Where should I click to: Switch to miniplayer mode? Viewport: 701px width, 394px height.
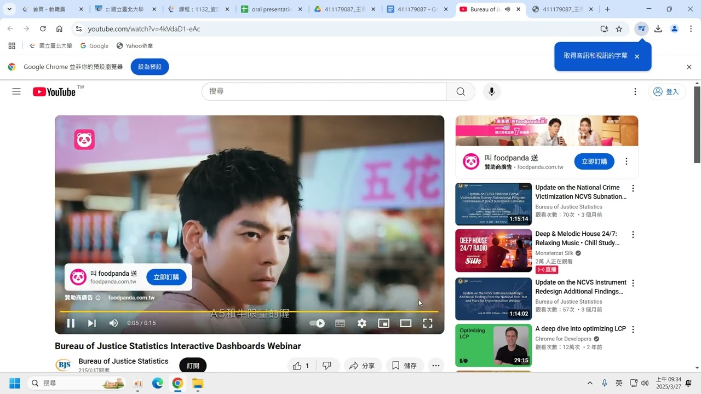pos(384,323)
